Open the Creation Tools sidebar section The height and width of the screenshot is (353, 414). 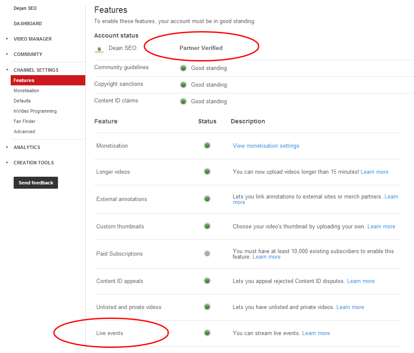(x=34, y=163)
